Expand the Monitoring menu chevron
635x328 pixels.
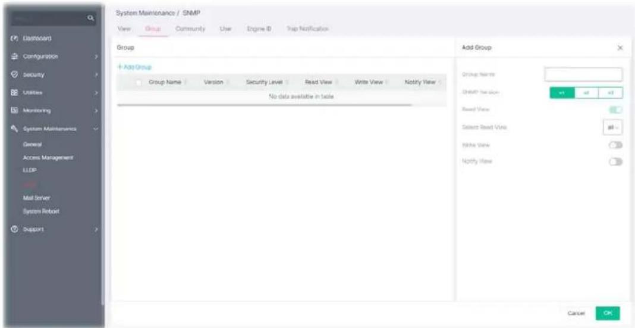pos(96,110)
